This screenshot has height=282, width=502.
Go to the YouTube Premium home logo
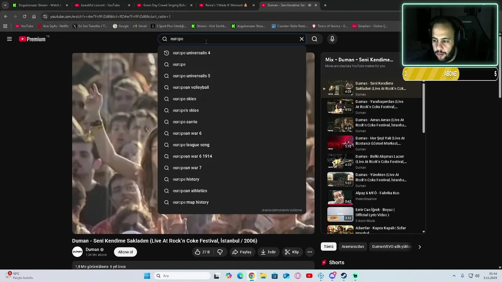tap(33, 39)
